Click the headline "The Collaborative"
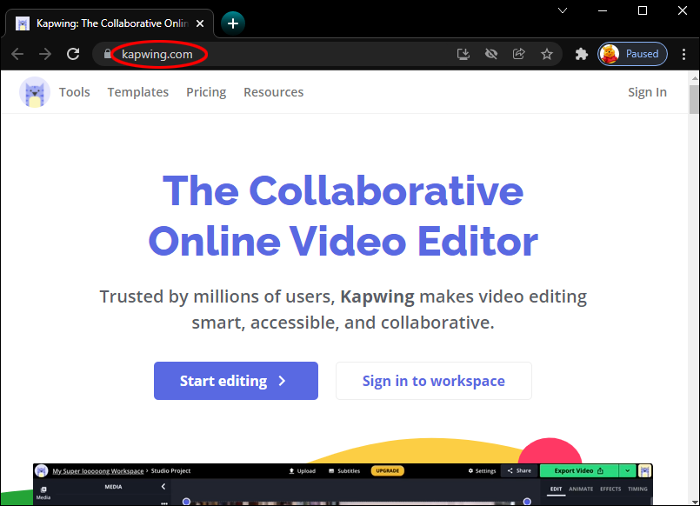The image size is (700, 506). [343, 191]
